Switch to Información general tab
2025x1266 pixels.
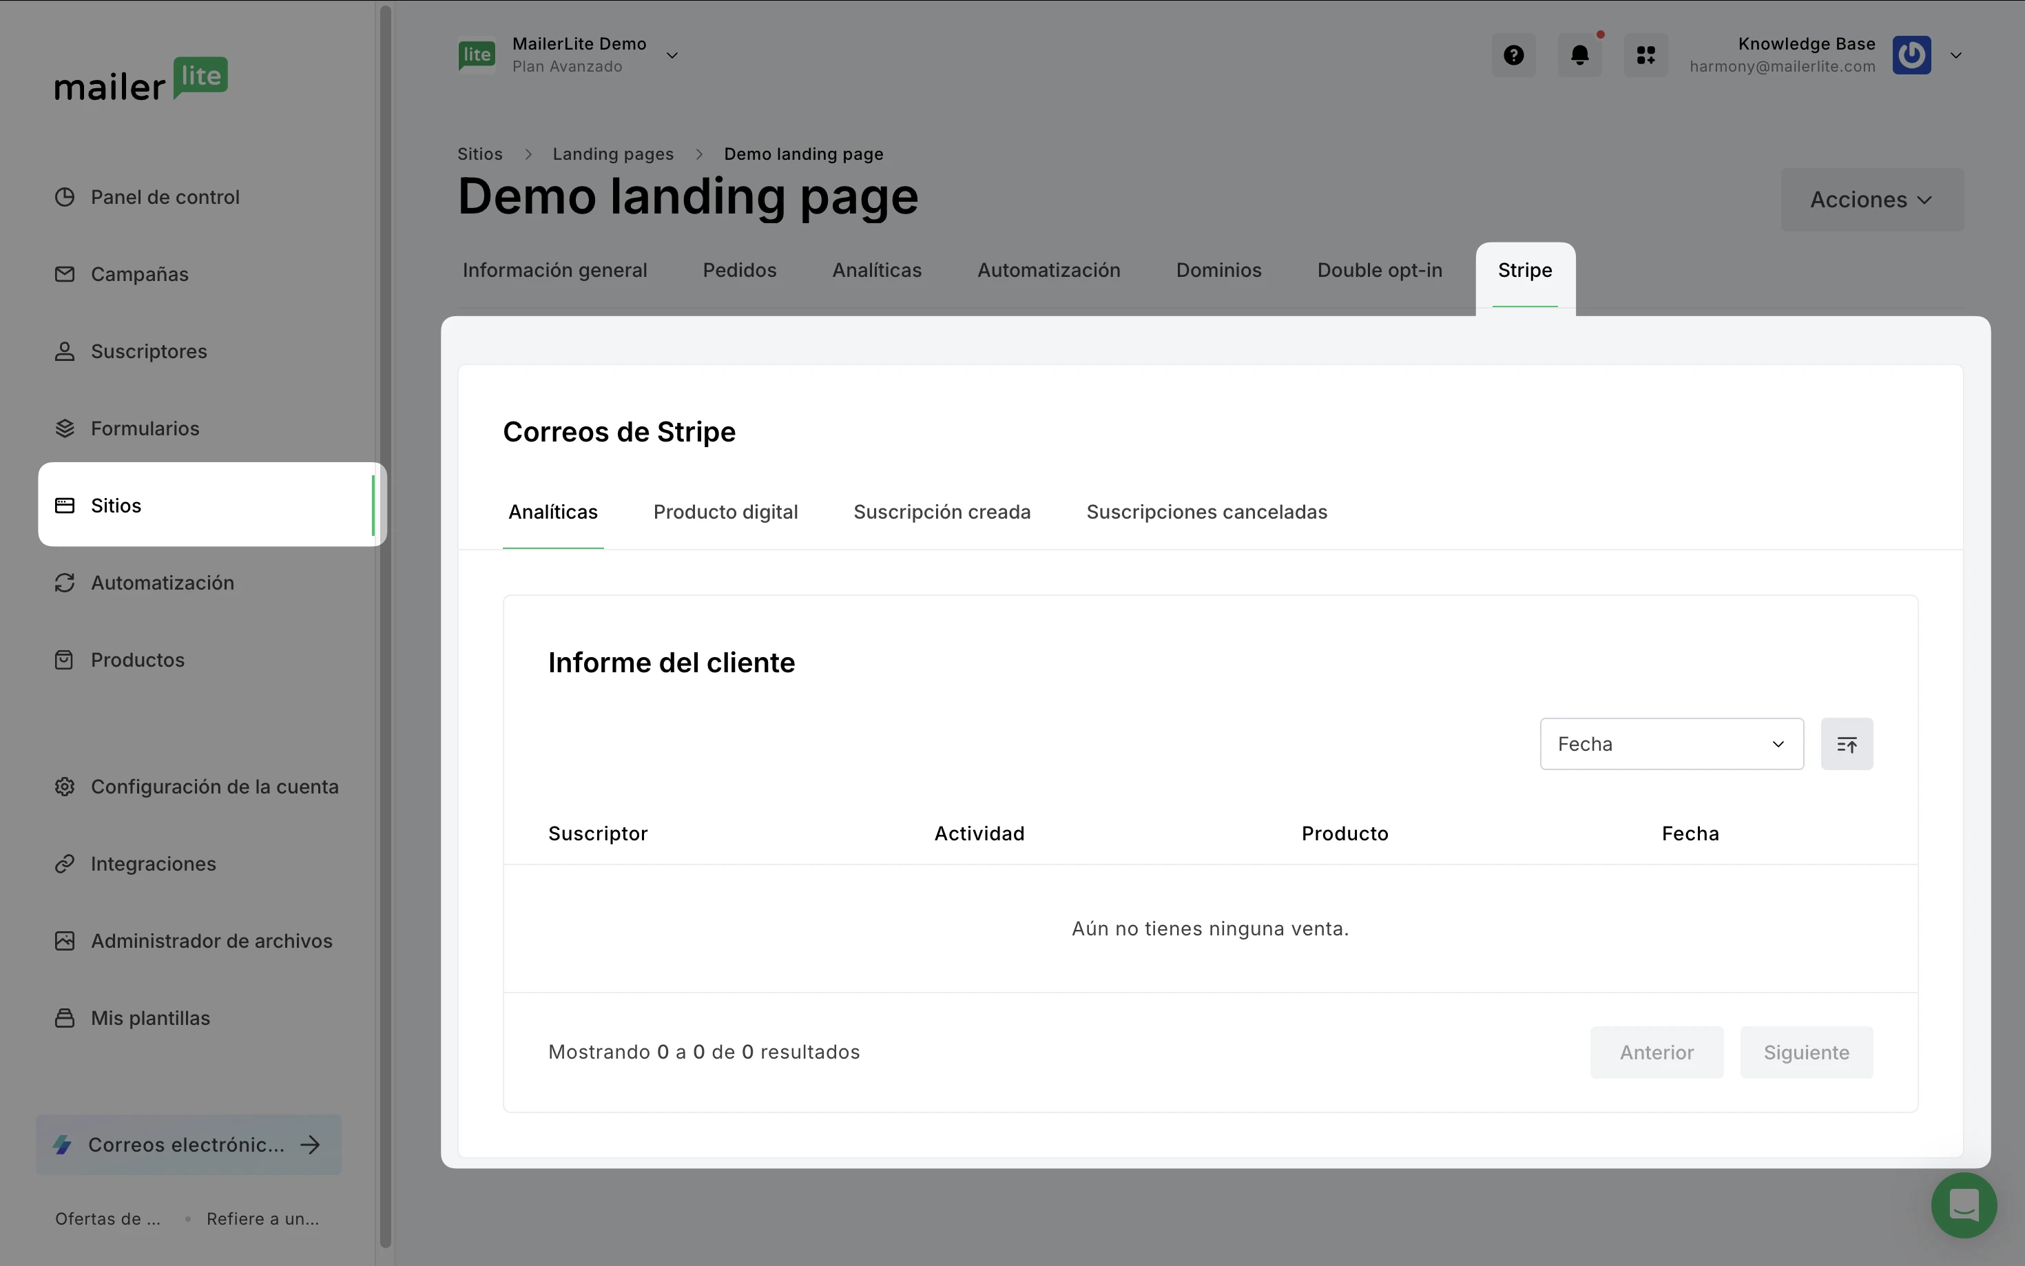click(555, 269)
